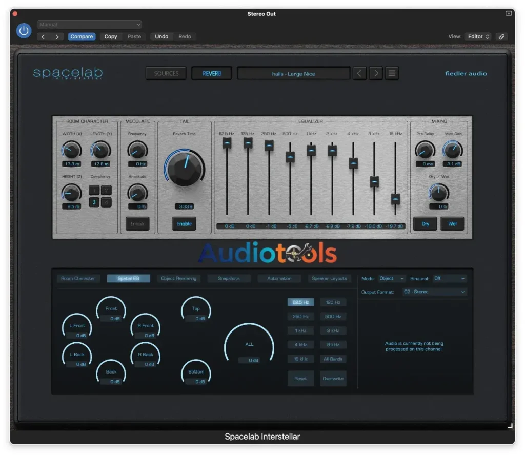Open the Mode dropdown set to Object
The image size is (525, 456).
click(x=392, y=278)
